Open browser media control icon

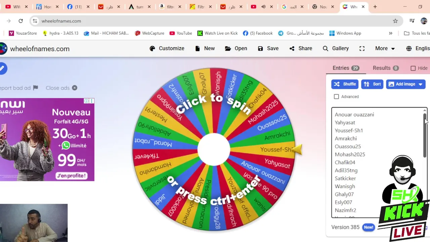point(412,21)
